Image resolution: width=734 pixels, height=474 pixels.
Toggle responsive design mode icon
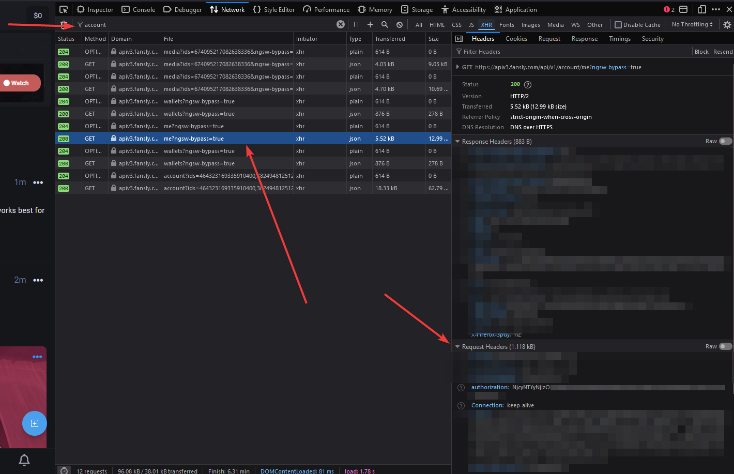click(701, 9)
